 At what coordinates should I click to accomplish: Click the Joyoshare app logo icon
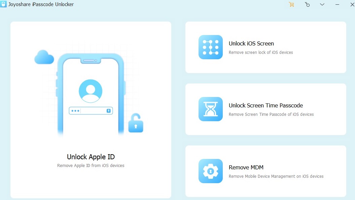tap(3, 4)
